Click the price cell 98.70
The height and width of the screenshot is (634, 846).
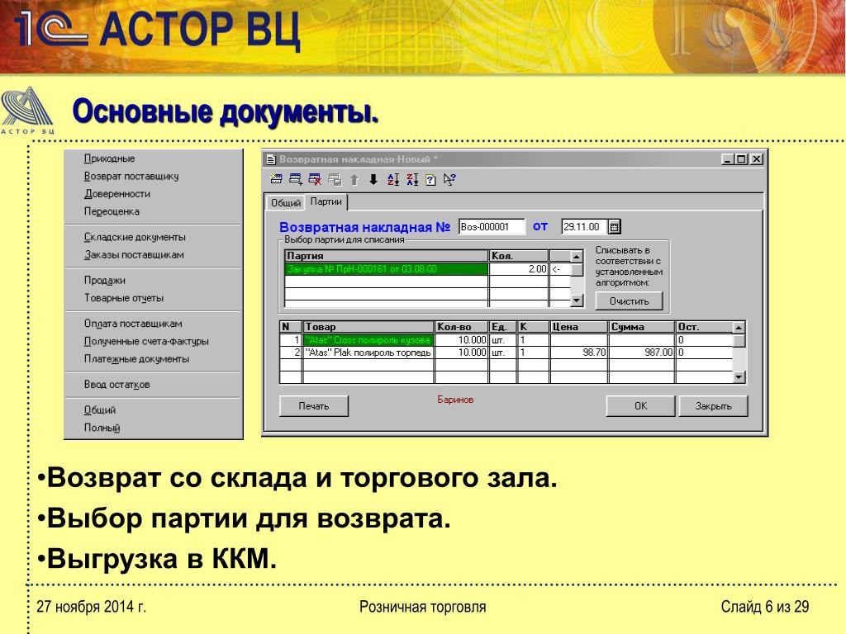point(579,352)
